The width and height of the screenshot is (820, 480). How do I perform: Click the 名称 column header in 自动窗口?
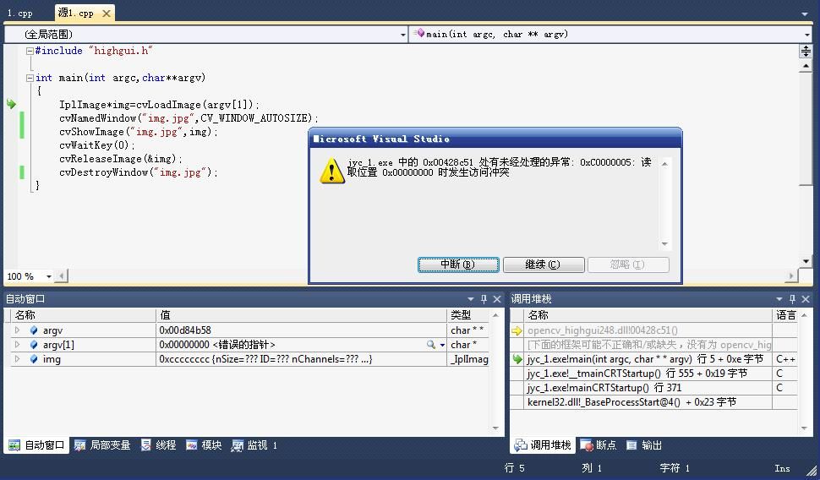pyautogui.click(x=85, y=315)
